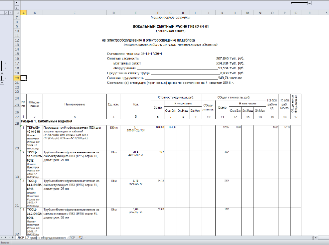Click 'Основание: чертежи 53-15-17/30-4' line

click(x=134, y=54)
